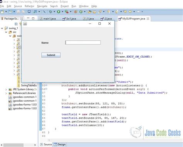Maximize the Swing application window

tap(100, 23)
